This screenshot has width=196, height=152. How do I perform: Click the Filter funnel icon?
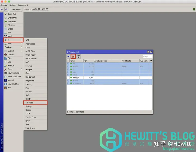78,57
